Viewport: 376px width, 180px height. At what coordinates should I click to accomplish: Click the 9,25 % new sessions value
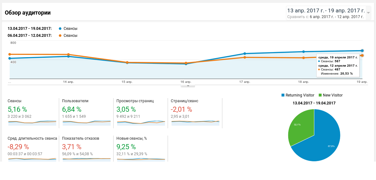click(x=126, y=146)
